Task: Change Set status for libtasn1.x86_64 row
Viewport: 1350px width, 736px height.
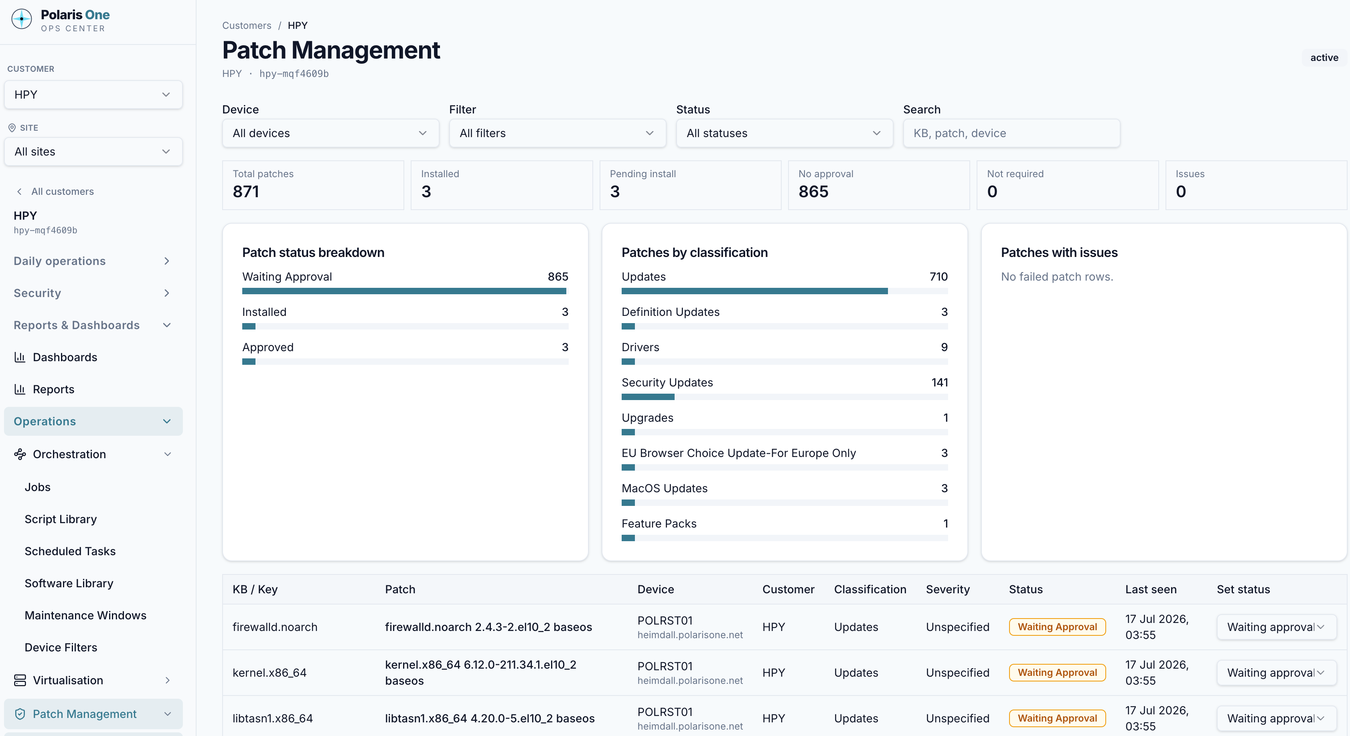Action: pyautogui.click(x=1276, y=718)
